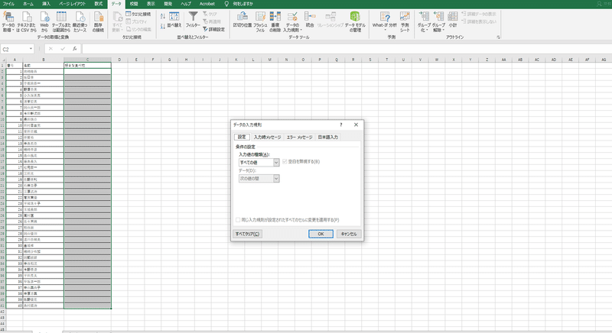This screenshot has width=612, height=333.
Task: Open the outline group dialog launcher
Action: click(x=498, y=37)
